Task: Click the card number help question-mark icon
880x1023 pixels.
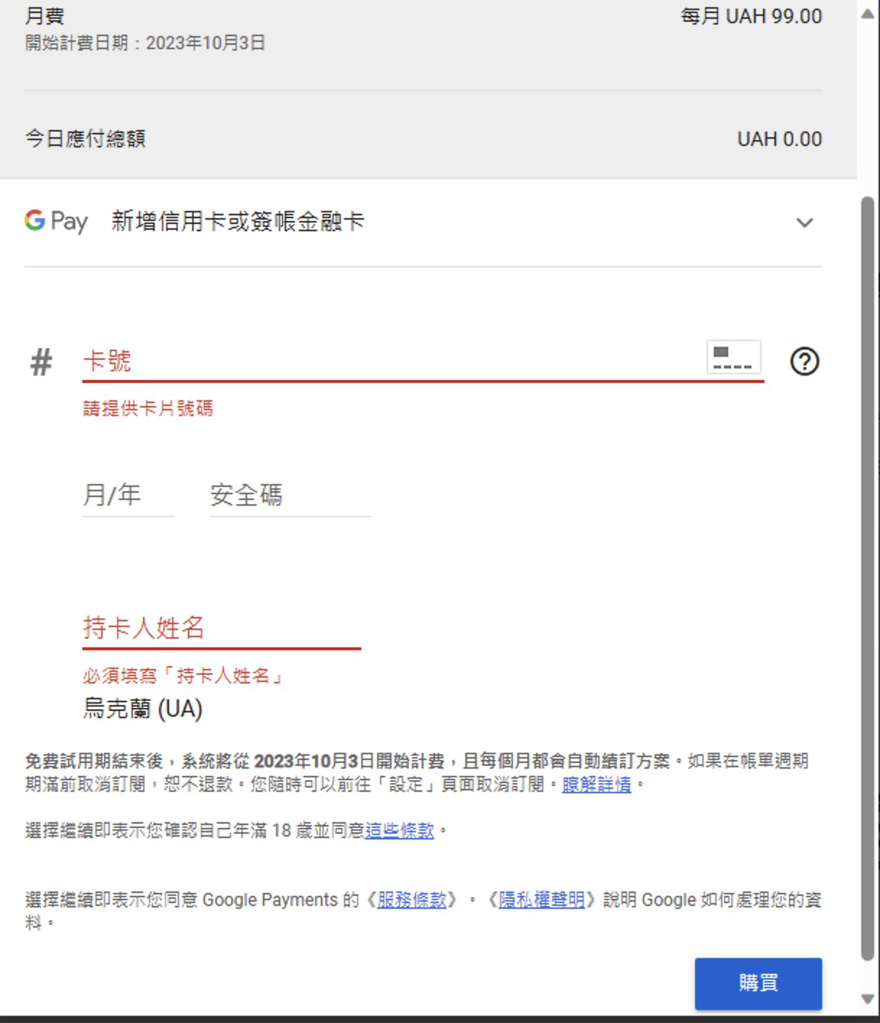Action: 804,361
